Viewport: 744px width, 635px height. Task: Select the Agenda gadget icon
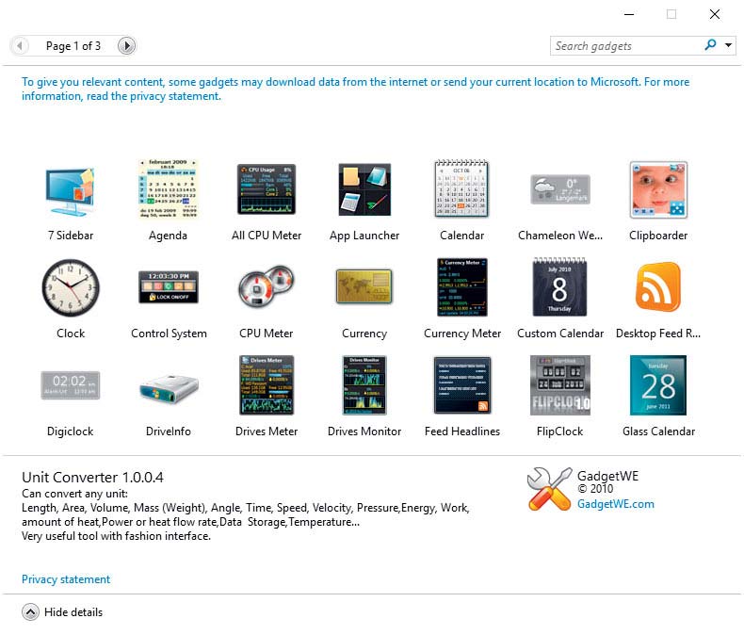pos(168,188)
